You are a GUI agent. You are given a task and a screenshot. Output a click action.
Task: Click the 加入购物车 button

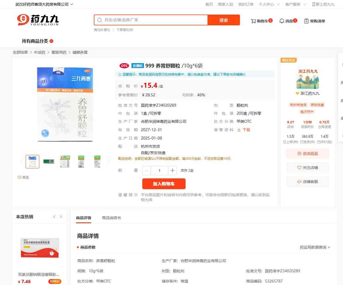coord(164,184)
